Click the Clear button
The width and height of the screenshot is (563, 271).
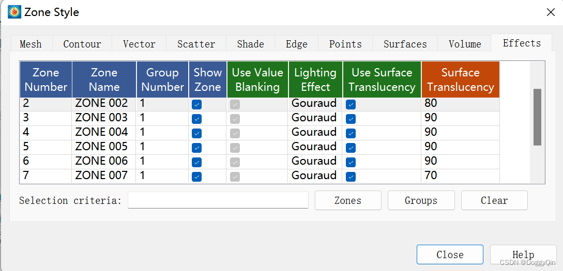click(x=494, y=200)
